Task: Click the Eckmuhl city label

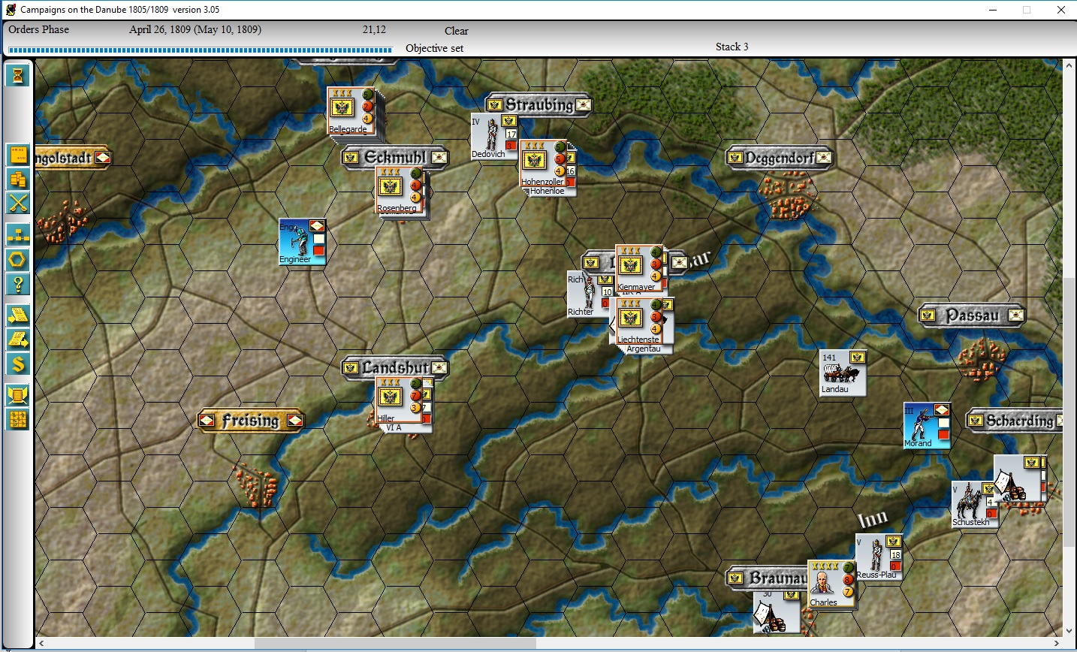Action: pos(394,158)
